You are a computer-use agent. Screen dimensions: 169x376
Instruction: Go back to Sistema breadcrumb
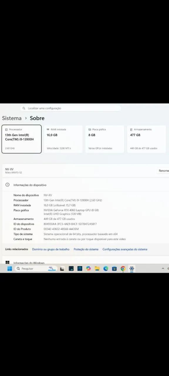[12, 118]
